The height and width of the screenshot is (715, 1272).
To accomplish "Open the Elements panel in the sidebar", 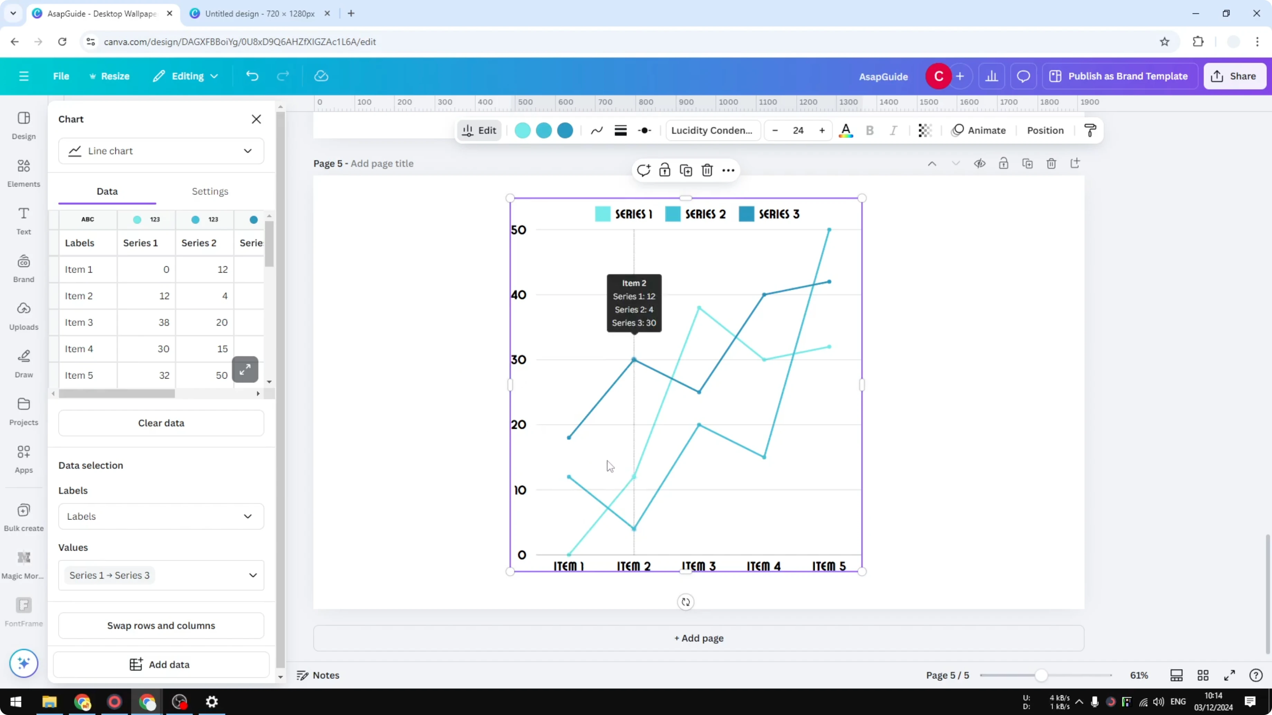I will [23, 173].
